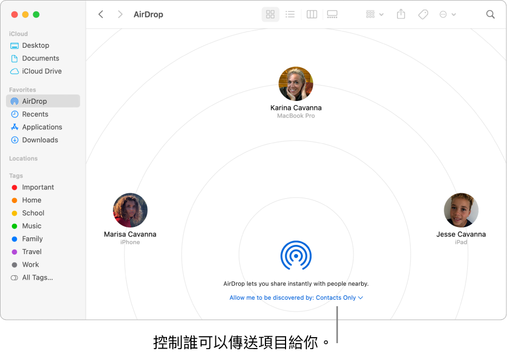Click the yellow minimize window button

point(25,15)
